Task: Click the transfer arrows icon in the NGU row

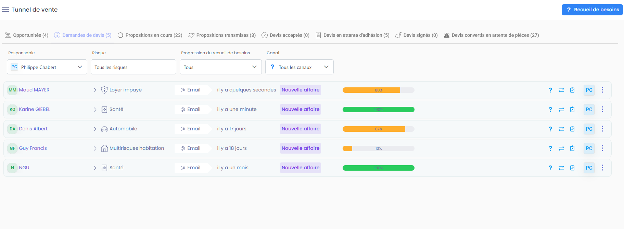Action: (561, 168)
